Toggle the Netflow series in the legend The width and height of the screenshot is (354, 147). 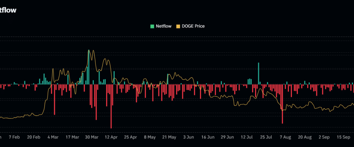point(164,26)
